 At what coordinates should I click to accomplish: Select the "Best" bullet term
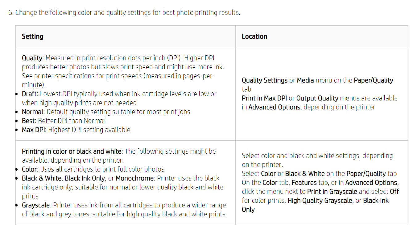[28, 121]
